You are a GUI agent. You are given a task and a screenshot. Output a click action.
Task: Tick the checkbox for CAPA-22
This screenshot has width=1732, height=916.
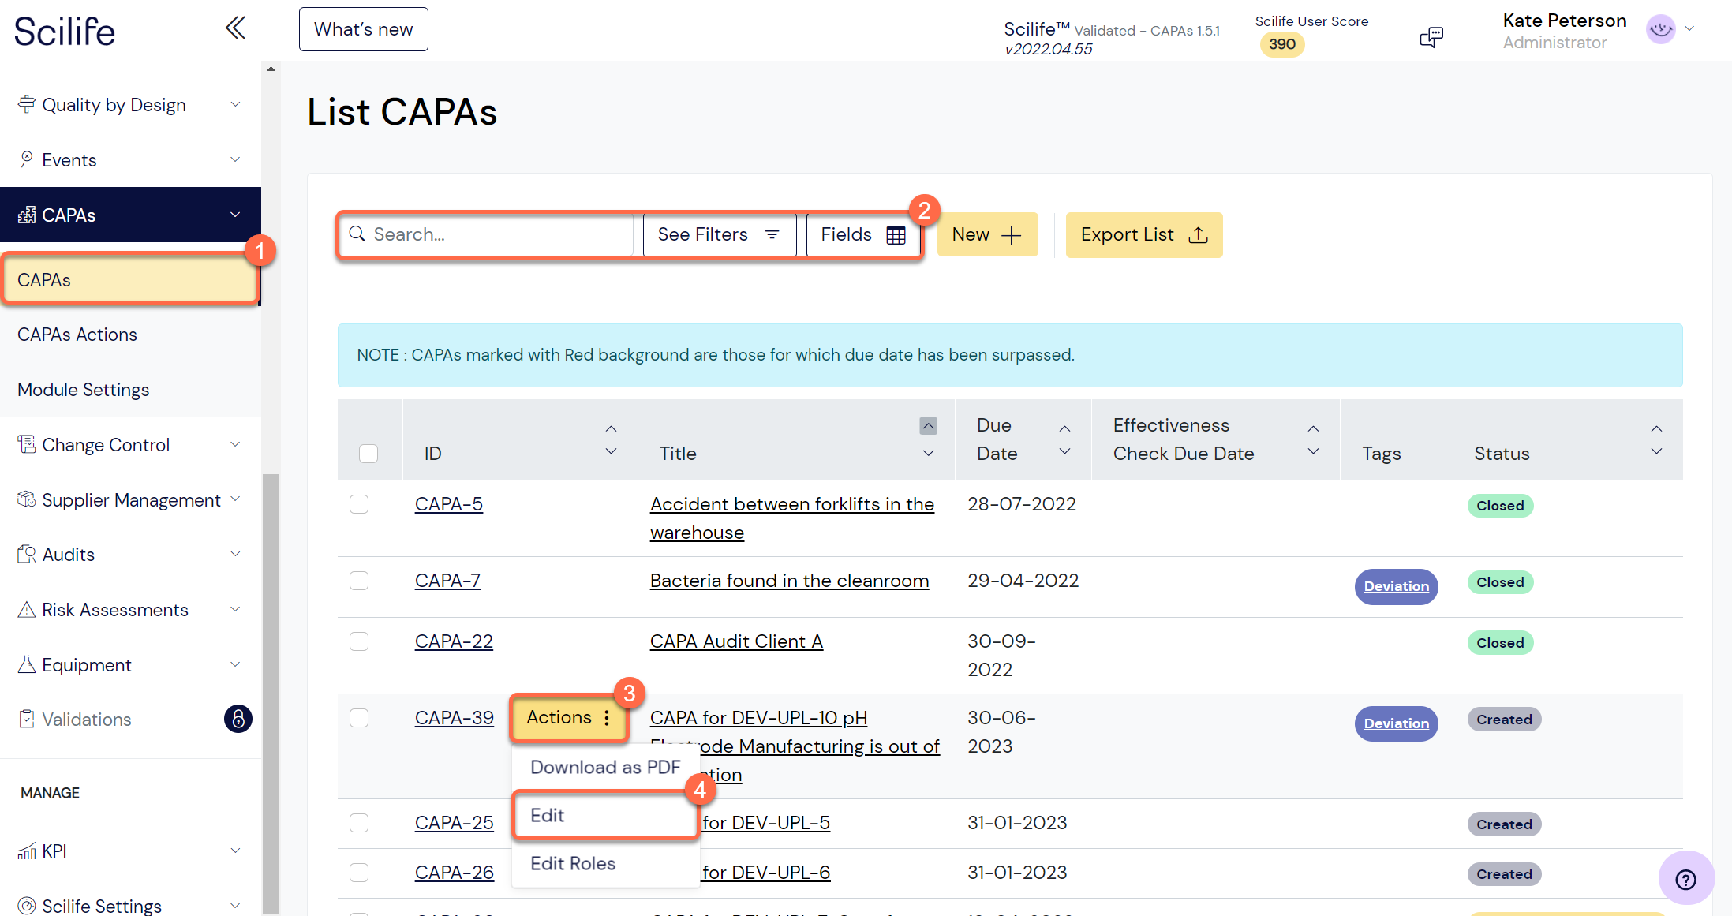[x=359, y=641]
